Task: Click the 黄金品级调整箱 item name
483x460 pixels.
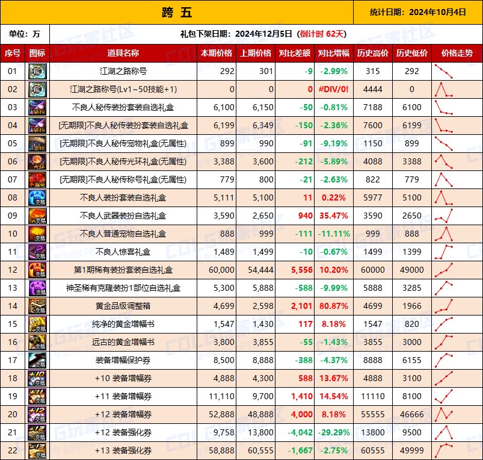Action: (x=123, y=306)
